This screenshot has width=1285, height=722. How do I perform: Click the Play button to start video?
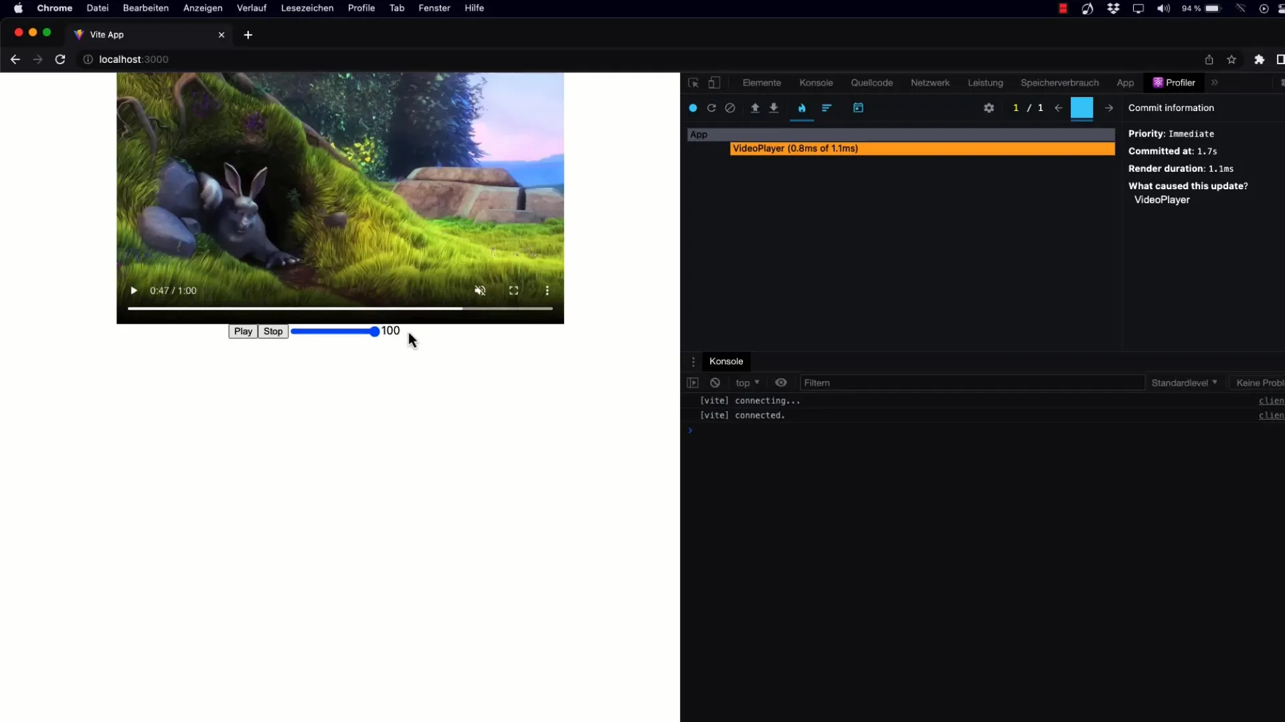tap(244, 331)
